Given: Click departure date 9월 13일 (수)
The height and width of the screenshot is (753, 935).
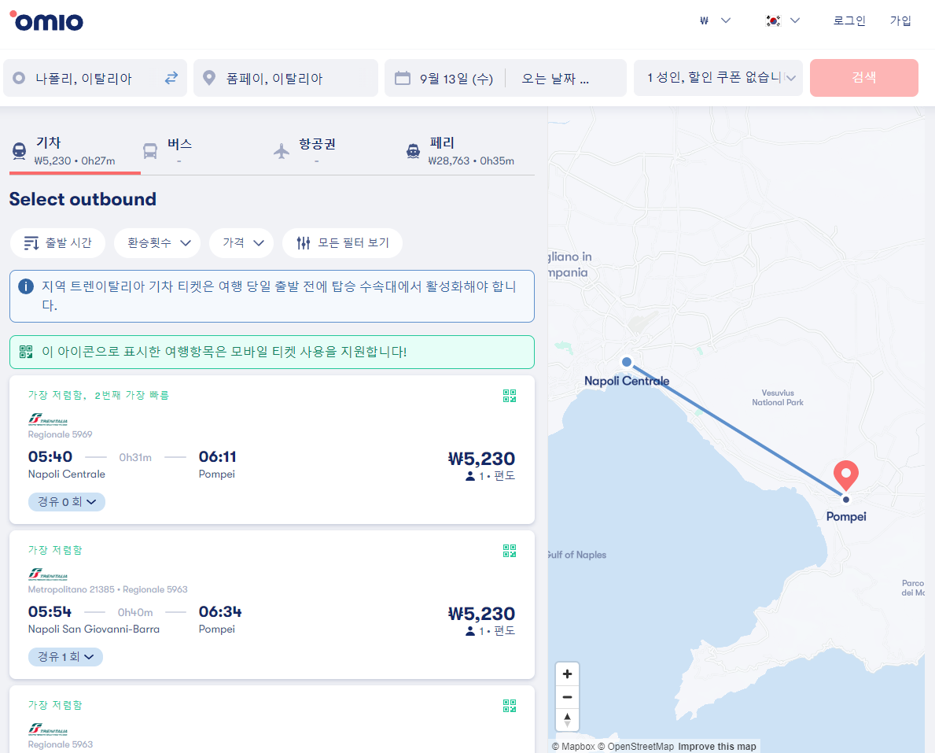Looking at the screenshot, I should pyautogui.click(x=456, y=79).
